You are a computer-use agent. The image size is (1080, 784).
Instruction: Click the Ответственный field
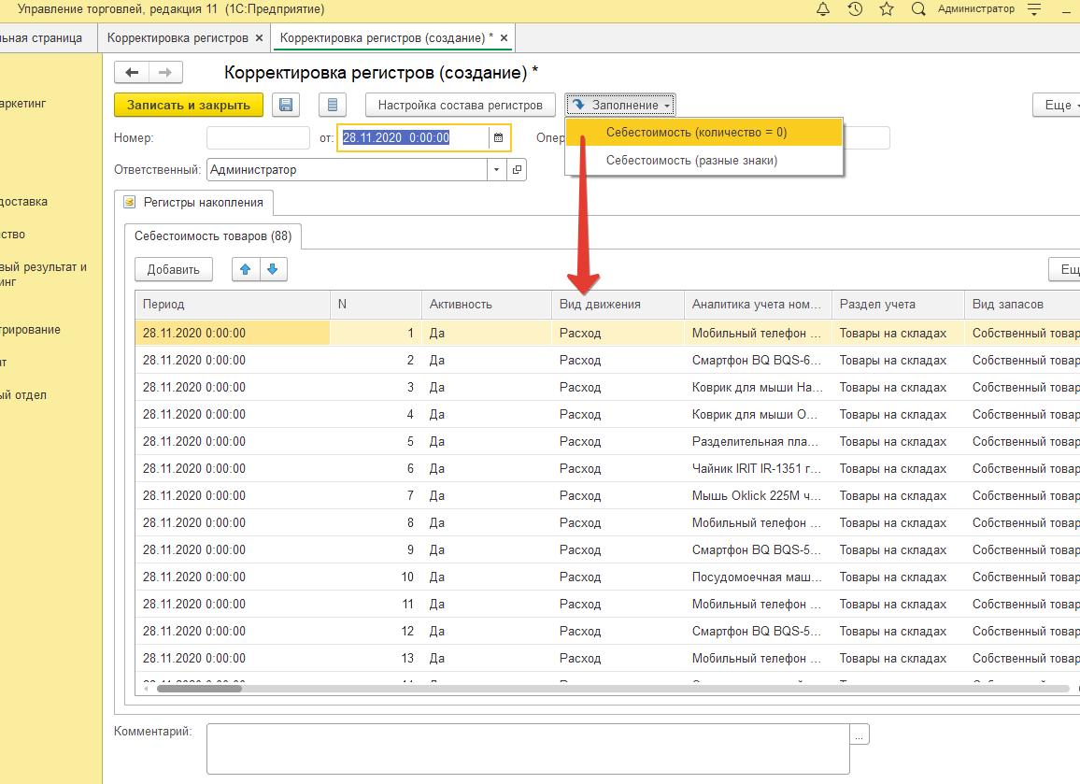pos(348,169)
